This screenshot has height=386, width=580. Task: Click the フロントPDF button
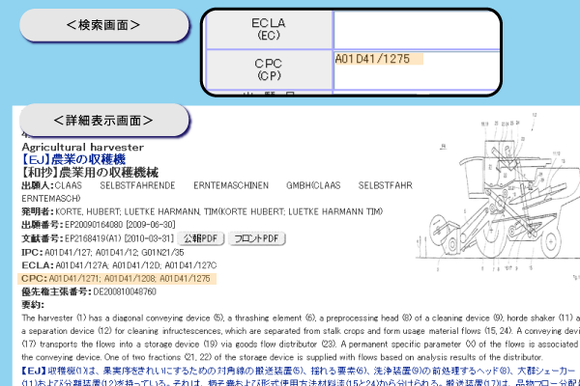[256, 238]
